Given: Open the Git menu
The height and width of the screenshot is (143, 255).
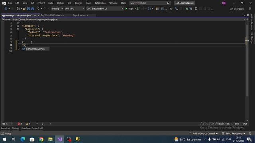Looking at the screenshot, I should [x=32, y=3].
